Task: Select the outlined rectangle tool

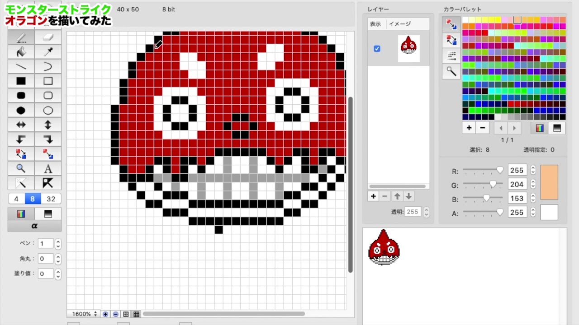Action: click(x=48, y=81)
